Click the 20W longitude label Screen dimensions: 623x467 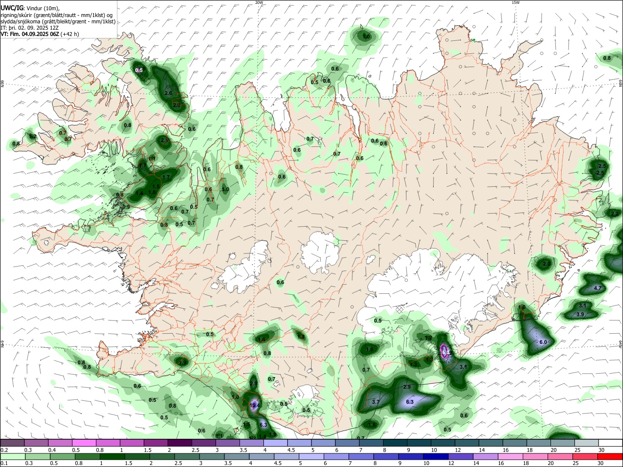(259, 2)
